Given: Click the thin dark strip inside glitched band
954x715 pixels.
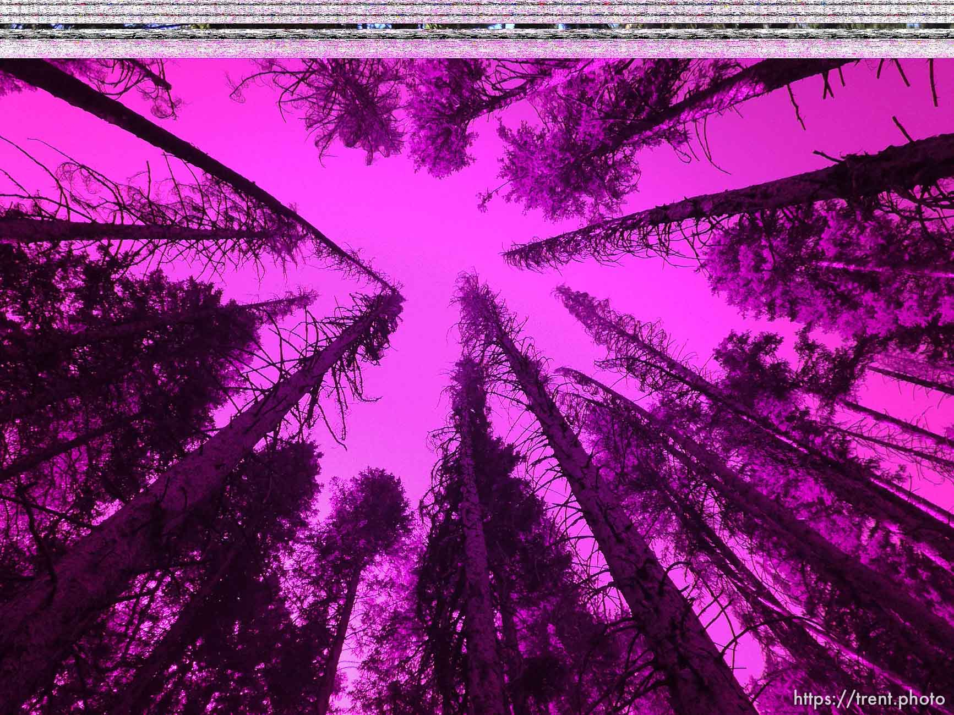Looking at the screenshot, I should [x=477, y=26].
